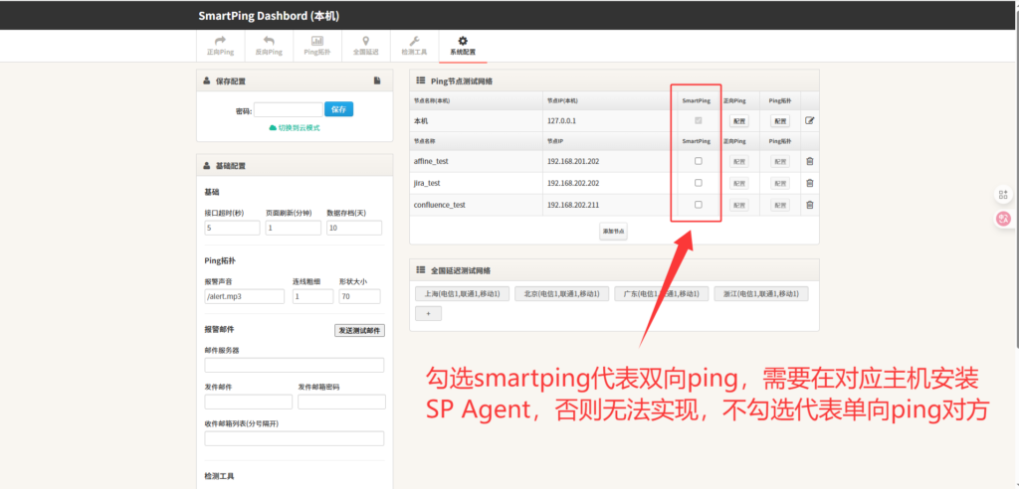
Task: Enable SmartPing for confluence_test
Action: 698,205
